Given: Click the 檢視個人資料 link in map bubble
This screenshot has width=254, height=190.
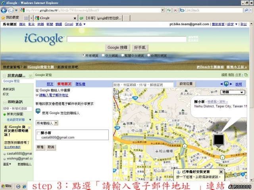Looking at the screenshot, I should tap(217, 102).
